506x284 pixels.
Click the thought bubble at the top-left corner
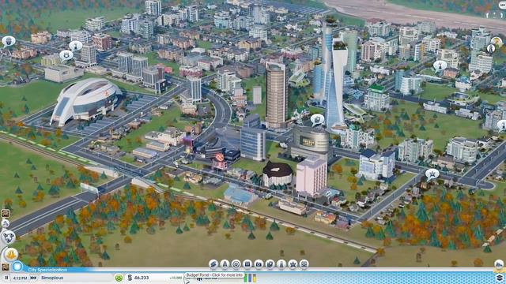(x=9, y=42)
